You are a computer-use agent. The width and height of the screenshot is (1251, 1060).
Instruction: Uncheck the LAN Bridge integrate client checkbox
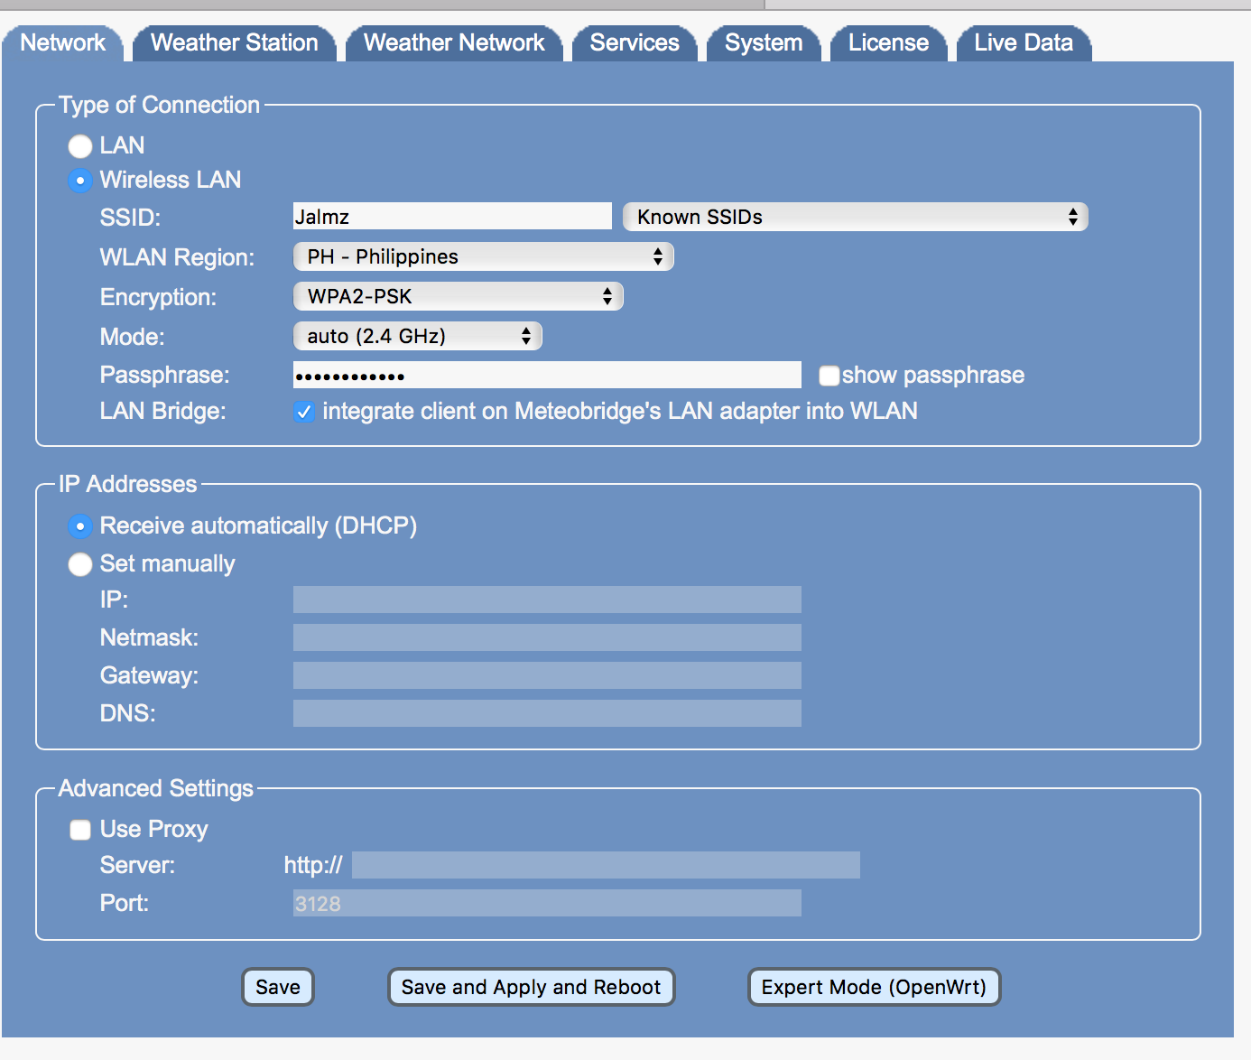tap(304, 412)
